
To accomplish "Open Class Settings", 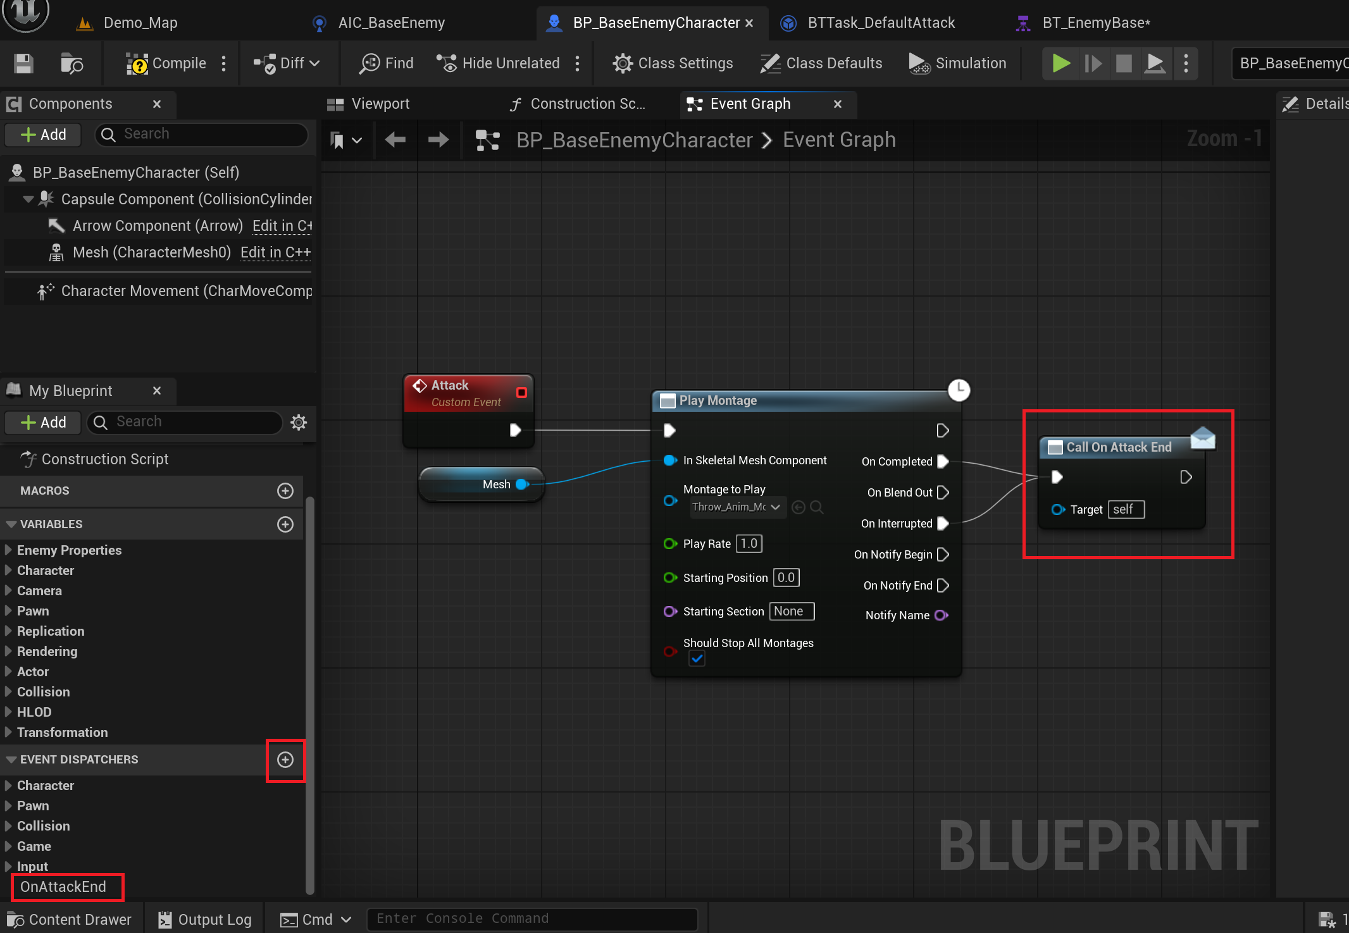I will [x=673, y=63].
